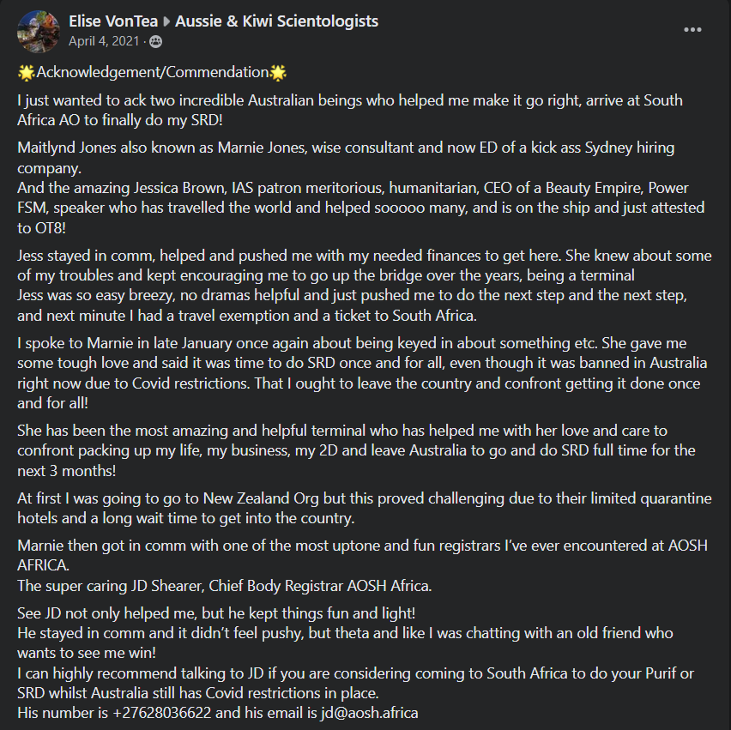Image resolution: width=731 pixels, height=730 pixels.
Task: Click the sun emoji after Commendation
Action: pyautogui.click(x=277, y=72)
